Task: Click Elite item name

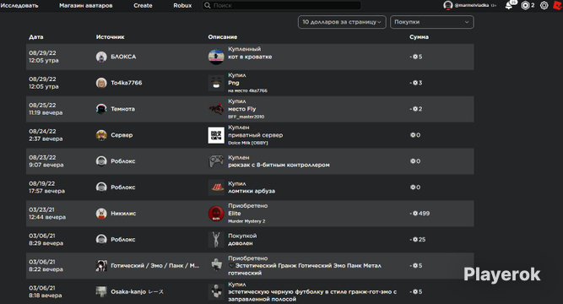Action: click(x=235, y=214)
